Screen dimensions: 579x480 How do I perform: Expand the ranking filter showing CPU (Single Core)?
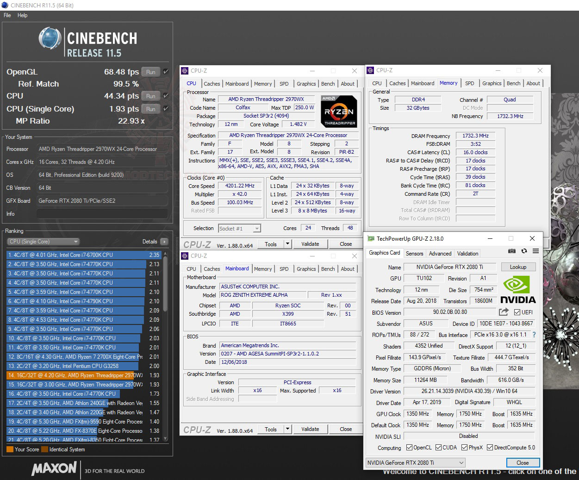[x=75, y=241]
